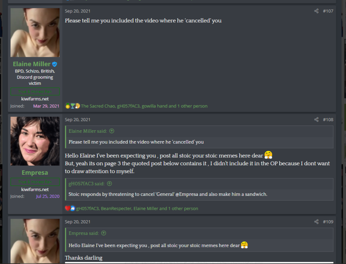Click heart reaction icon on post #108
346x264 pixels.
click(68, 208)
